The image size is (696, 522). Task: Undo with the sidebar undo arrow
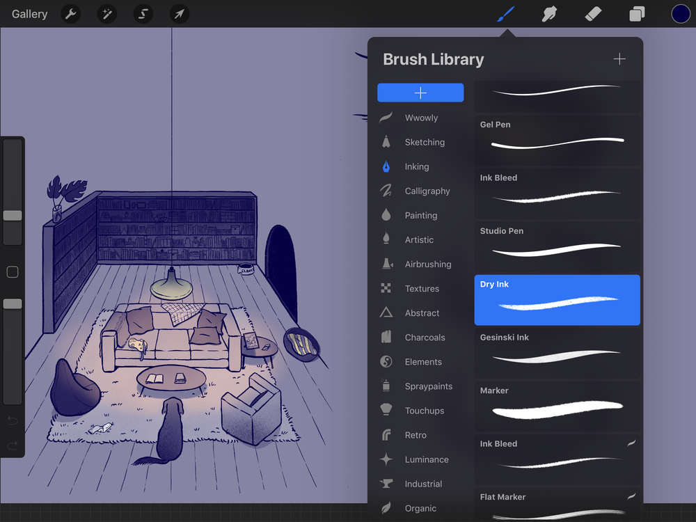[13, 420]
